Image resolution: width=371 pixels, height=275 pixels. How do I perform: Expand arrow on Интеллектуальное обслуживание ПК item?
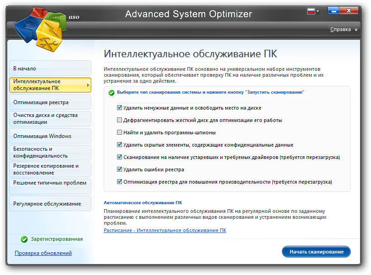tap(88, 85)
